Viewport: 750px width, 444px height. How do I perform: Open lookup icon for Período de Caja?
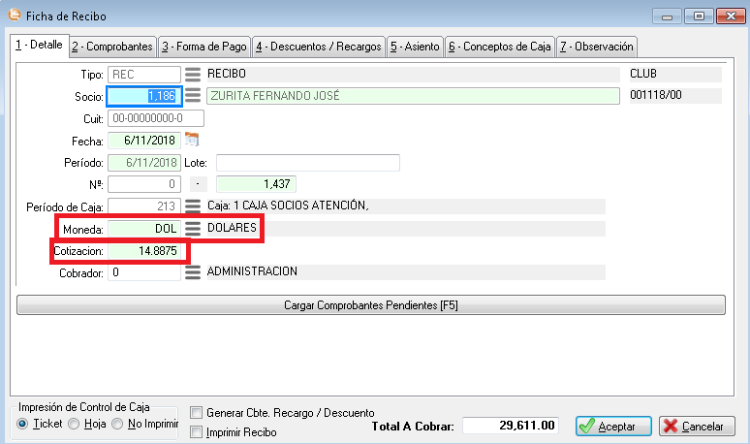(193, 206)
